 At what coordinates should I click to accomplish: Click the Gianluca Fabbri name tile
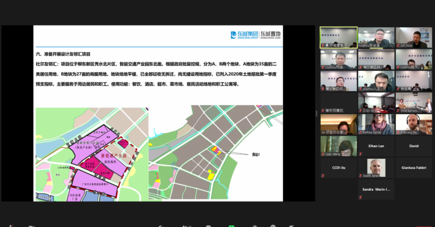tap(413, 168)
